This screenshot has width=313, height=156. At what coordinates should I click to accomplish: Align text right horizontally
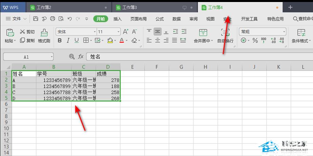(166, 41)
